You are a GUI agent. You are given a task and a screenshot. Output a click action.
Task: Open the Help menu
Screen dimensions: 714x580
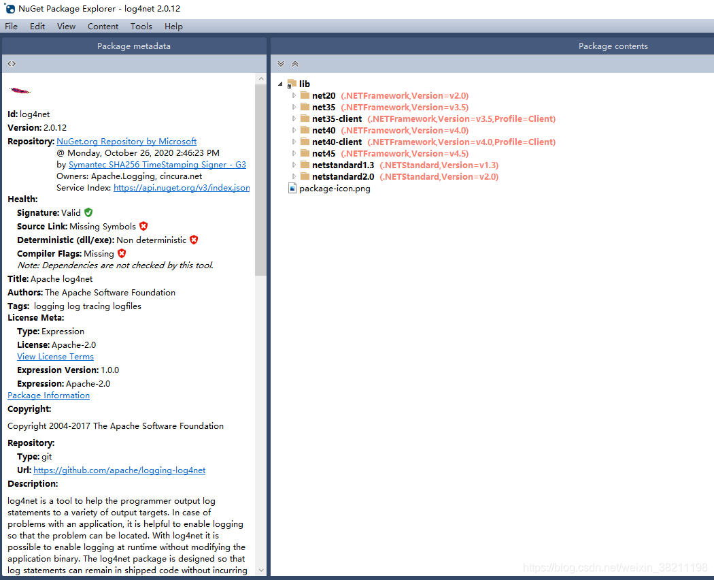[173, 27]
